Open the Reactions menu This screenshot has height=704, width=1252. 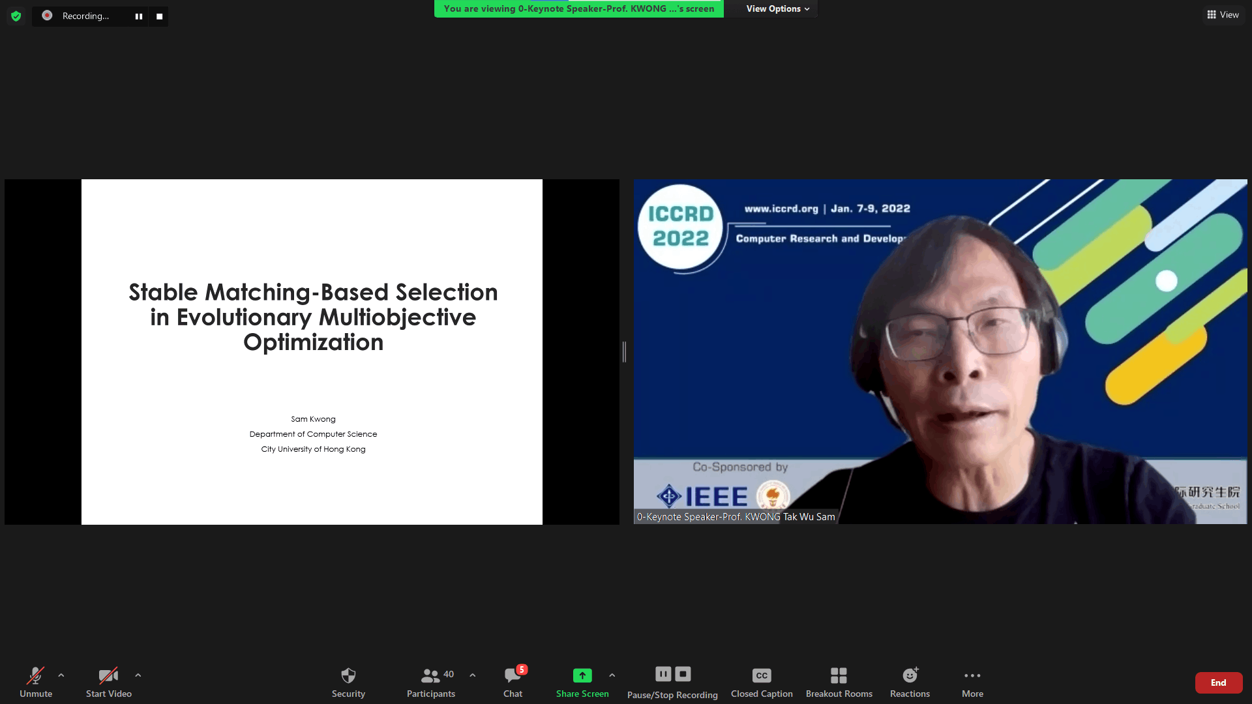[910, 682]
